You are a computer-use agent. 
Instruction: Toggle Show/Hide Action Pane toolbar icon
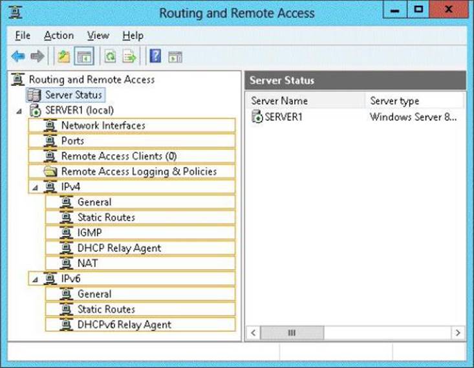pos(175,57)
